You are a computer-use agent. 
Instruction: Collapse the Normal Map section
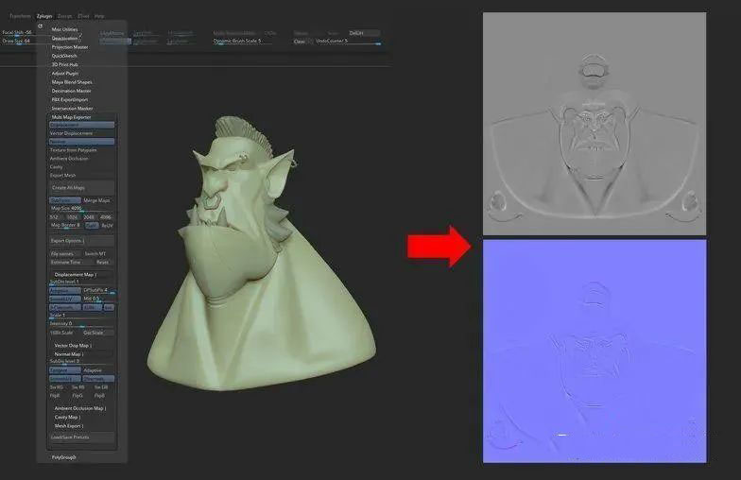click(x=68, y=353)
